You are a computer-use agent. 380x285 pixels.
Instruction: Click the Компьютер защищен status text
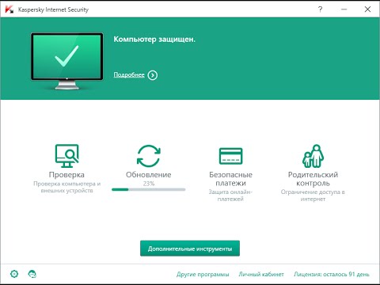(154, 40)
